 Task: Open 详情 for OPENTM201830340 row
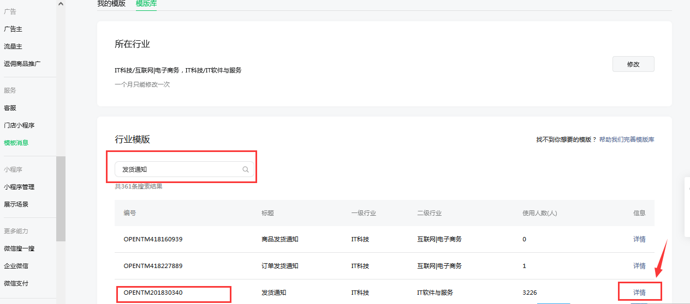coord(639,293)
